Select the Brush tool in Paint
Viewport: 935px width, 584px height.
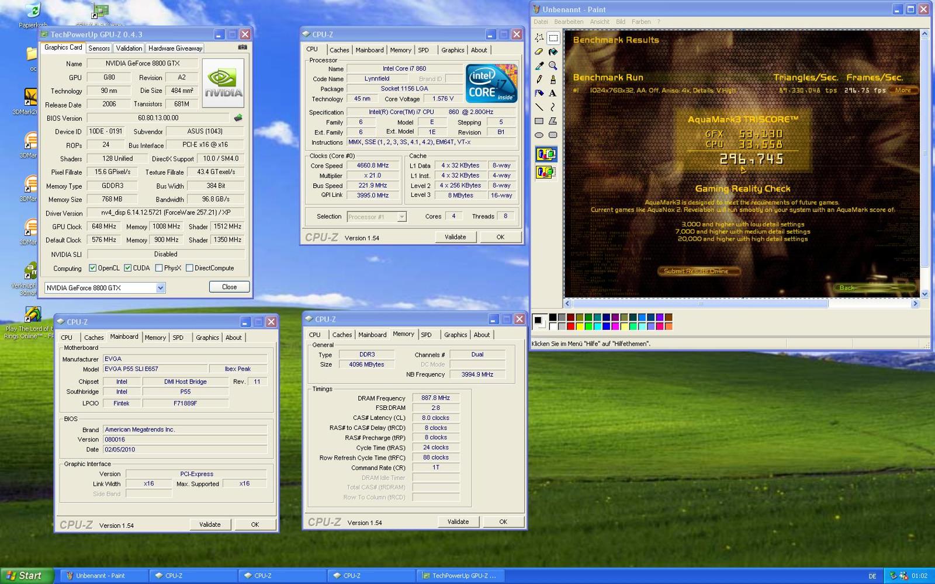(553, 79)
